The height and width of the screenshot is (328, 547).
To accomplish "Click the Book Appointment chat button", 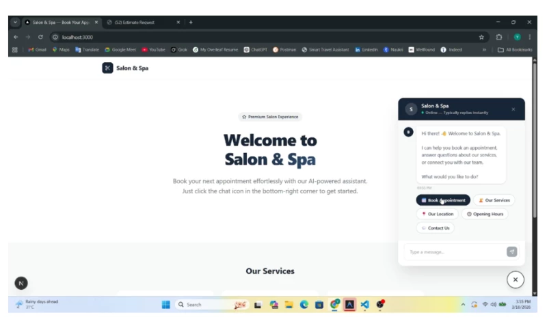I will (x=443, y=200).
